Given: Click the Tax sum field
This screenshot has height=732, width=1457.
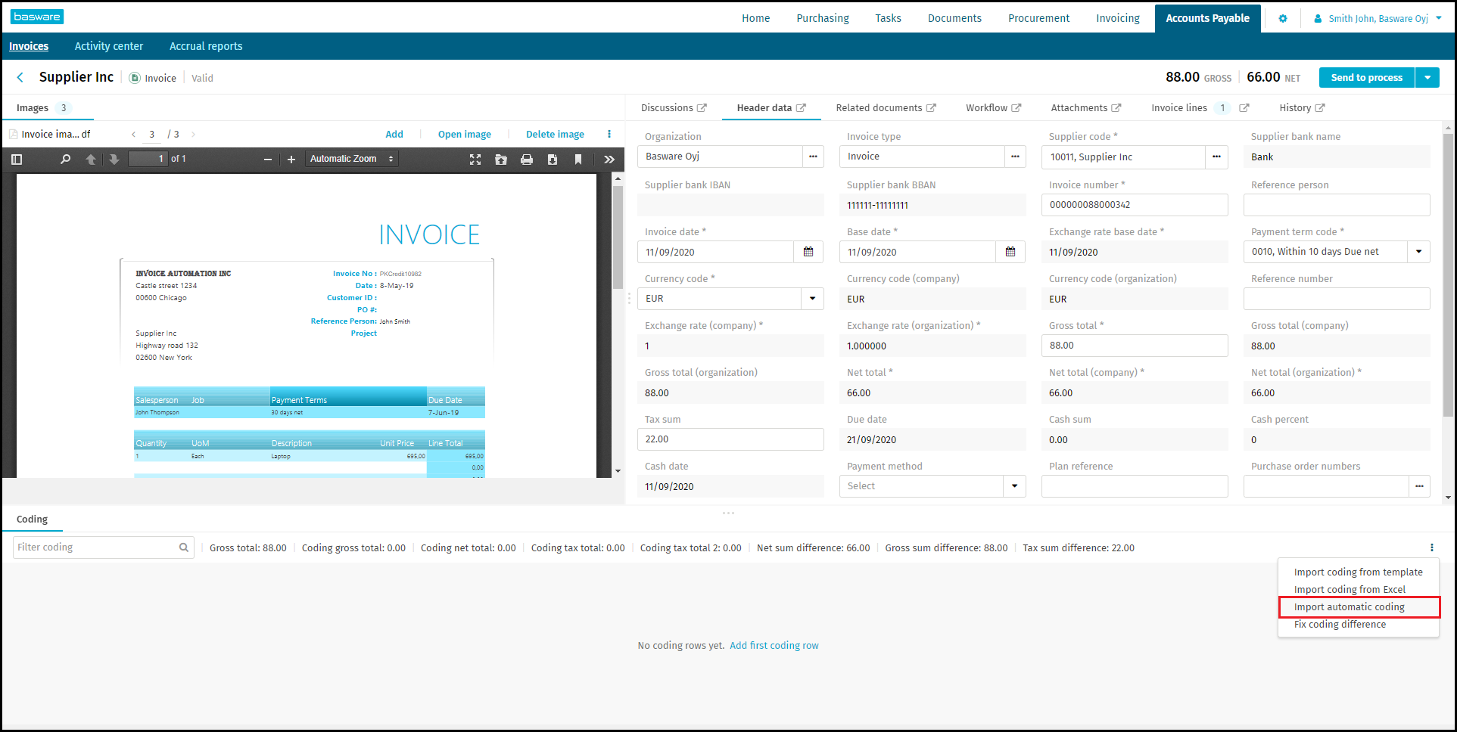Looking at the screenshot, I should [x=730, y=439].
